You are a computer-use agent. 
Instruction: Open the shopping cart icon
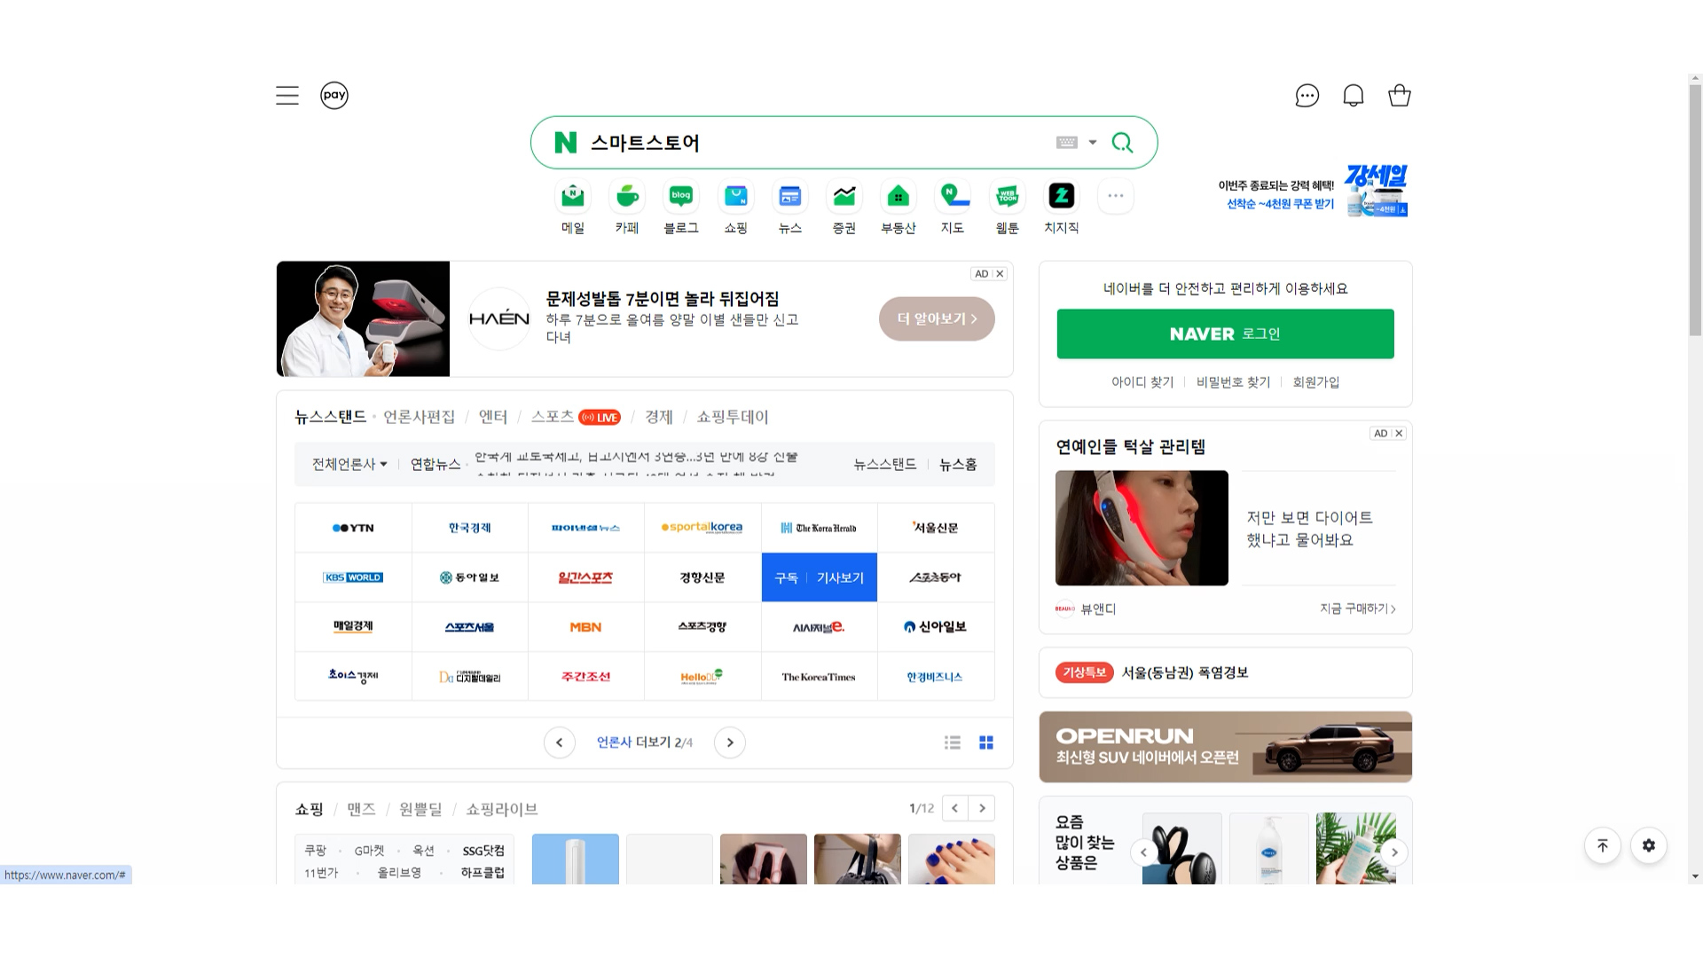pos(1399,96)
